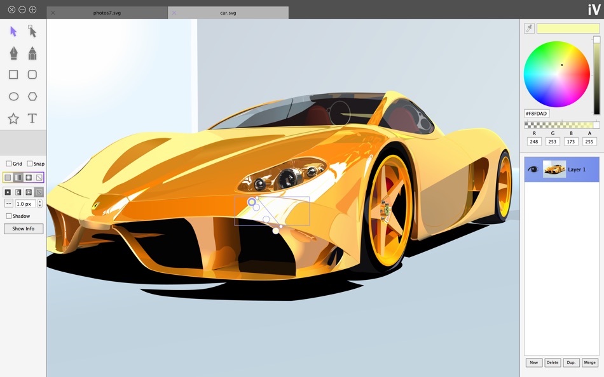Switch to the photos7.svg tab
The image size is (604, 377).
[107, 13]
